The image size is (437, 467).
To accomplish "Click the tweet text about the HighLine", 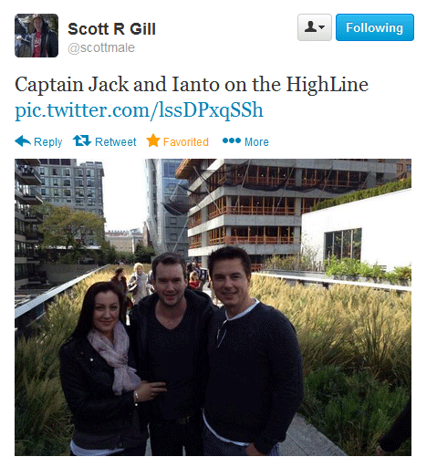I will 192,85.
